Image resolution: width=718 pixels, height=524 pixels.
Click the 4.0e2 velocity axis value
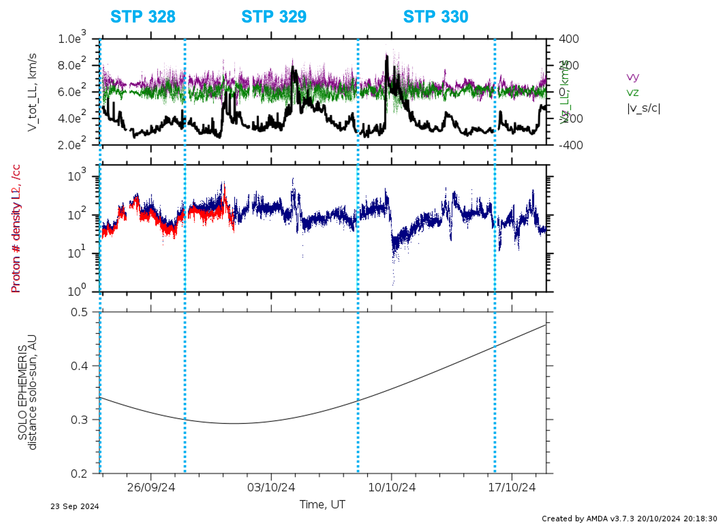click(x=72, y=117)
